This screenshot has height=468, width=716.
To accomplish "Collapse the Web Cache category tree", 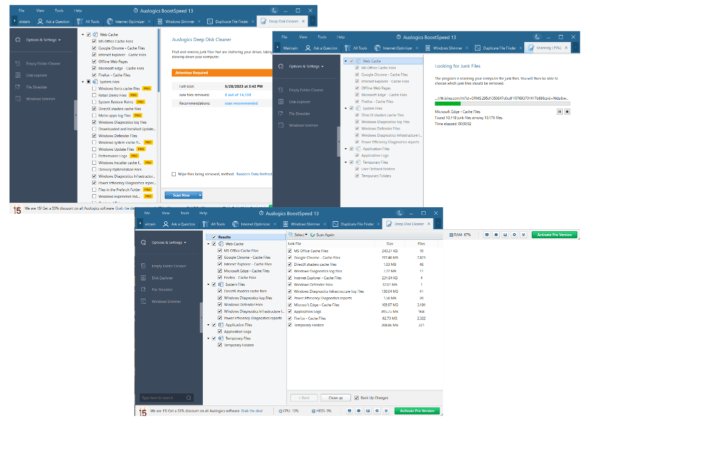I will click(208, 244).
